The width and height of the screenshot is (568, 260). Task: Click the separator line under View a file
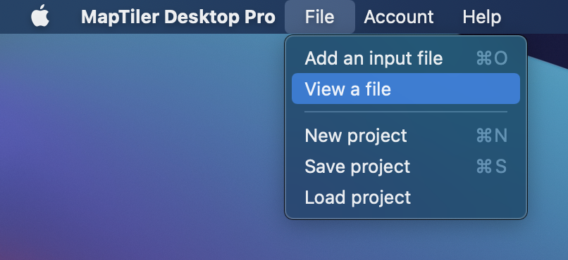coord(406,112)
